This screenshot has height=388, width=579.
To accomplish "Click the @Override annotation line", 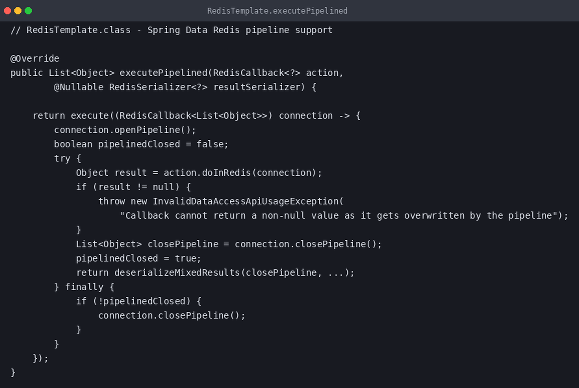I will pos(35,58).
